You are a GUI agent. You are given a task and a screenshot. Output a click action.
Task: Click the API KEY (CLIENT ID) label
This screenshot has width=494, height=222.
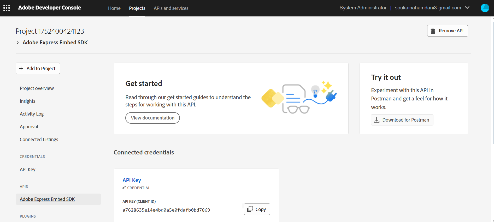click(139, 201)
